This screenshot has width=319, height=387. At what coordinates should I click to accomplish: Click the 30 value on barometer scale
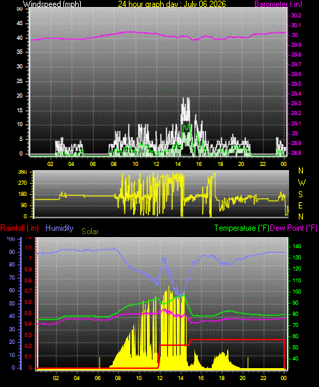(x=295, y=35)
